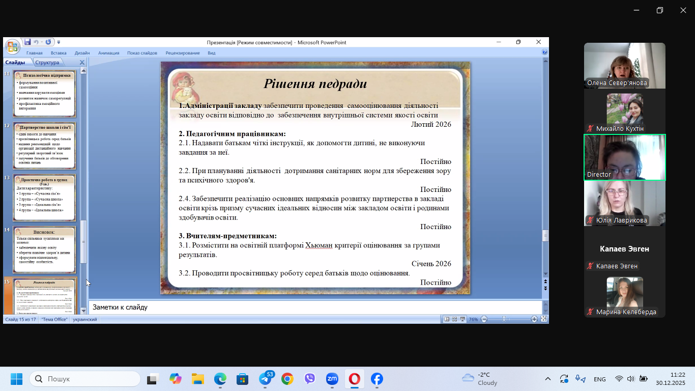Image resolution: width=695 pixels, height=391 pixels.
Task: Open the Анимация ribbon tab
Action: pos(108,53)
